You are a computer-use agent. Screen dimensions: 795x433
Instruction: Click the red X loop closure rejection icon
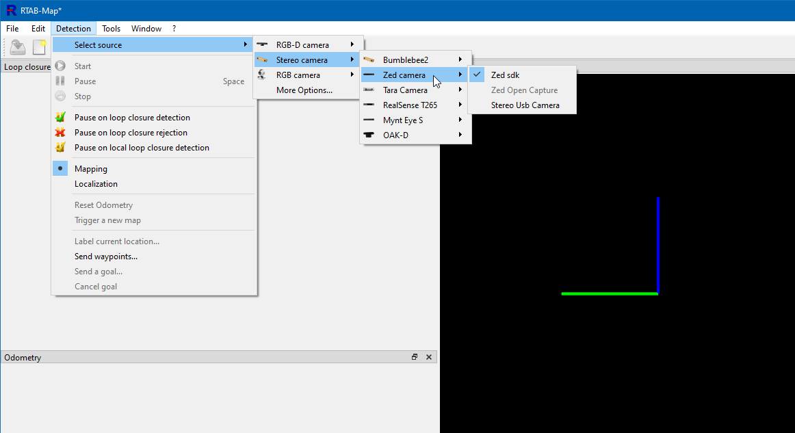click(60, 133)
